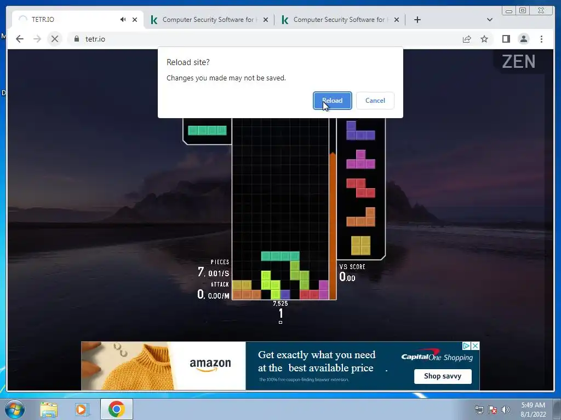The width and height of the screenshot is (561, 420).
Task: Open the network tray icon
Action: [479, 410]
